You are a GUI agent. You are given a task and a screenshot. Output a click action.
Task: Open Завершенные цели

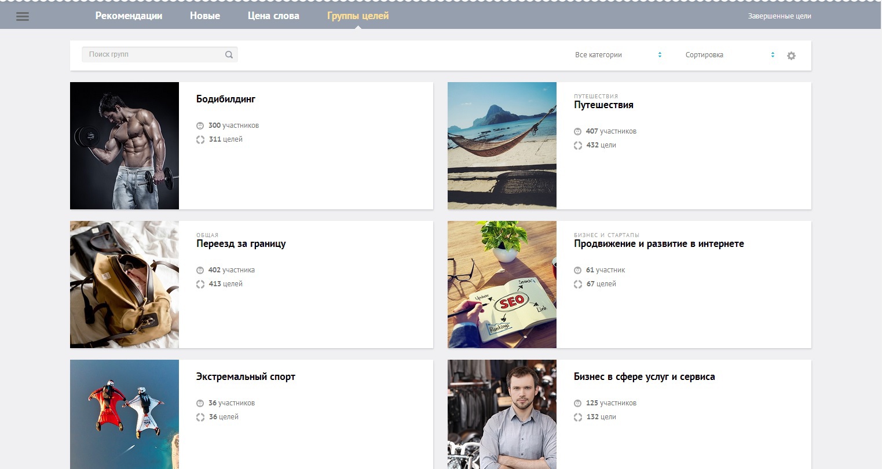tap(778, 16)
